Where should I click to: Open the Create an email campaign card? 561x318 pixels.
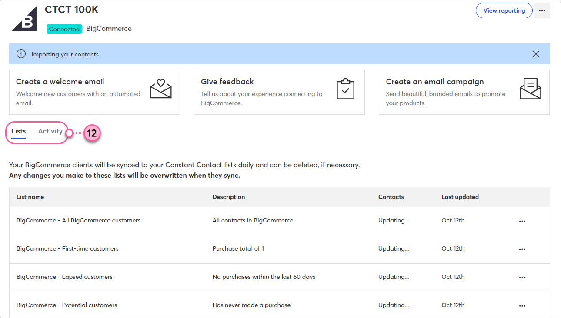464,92
